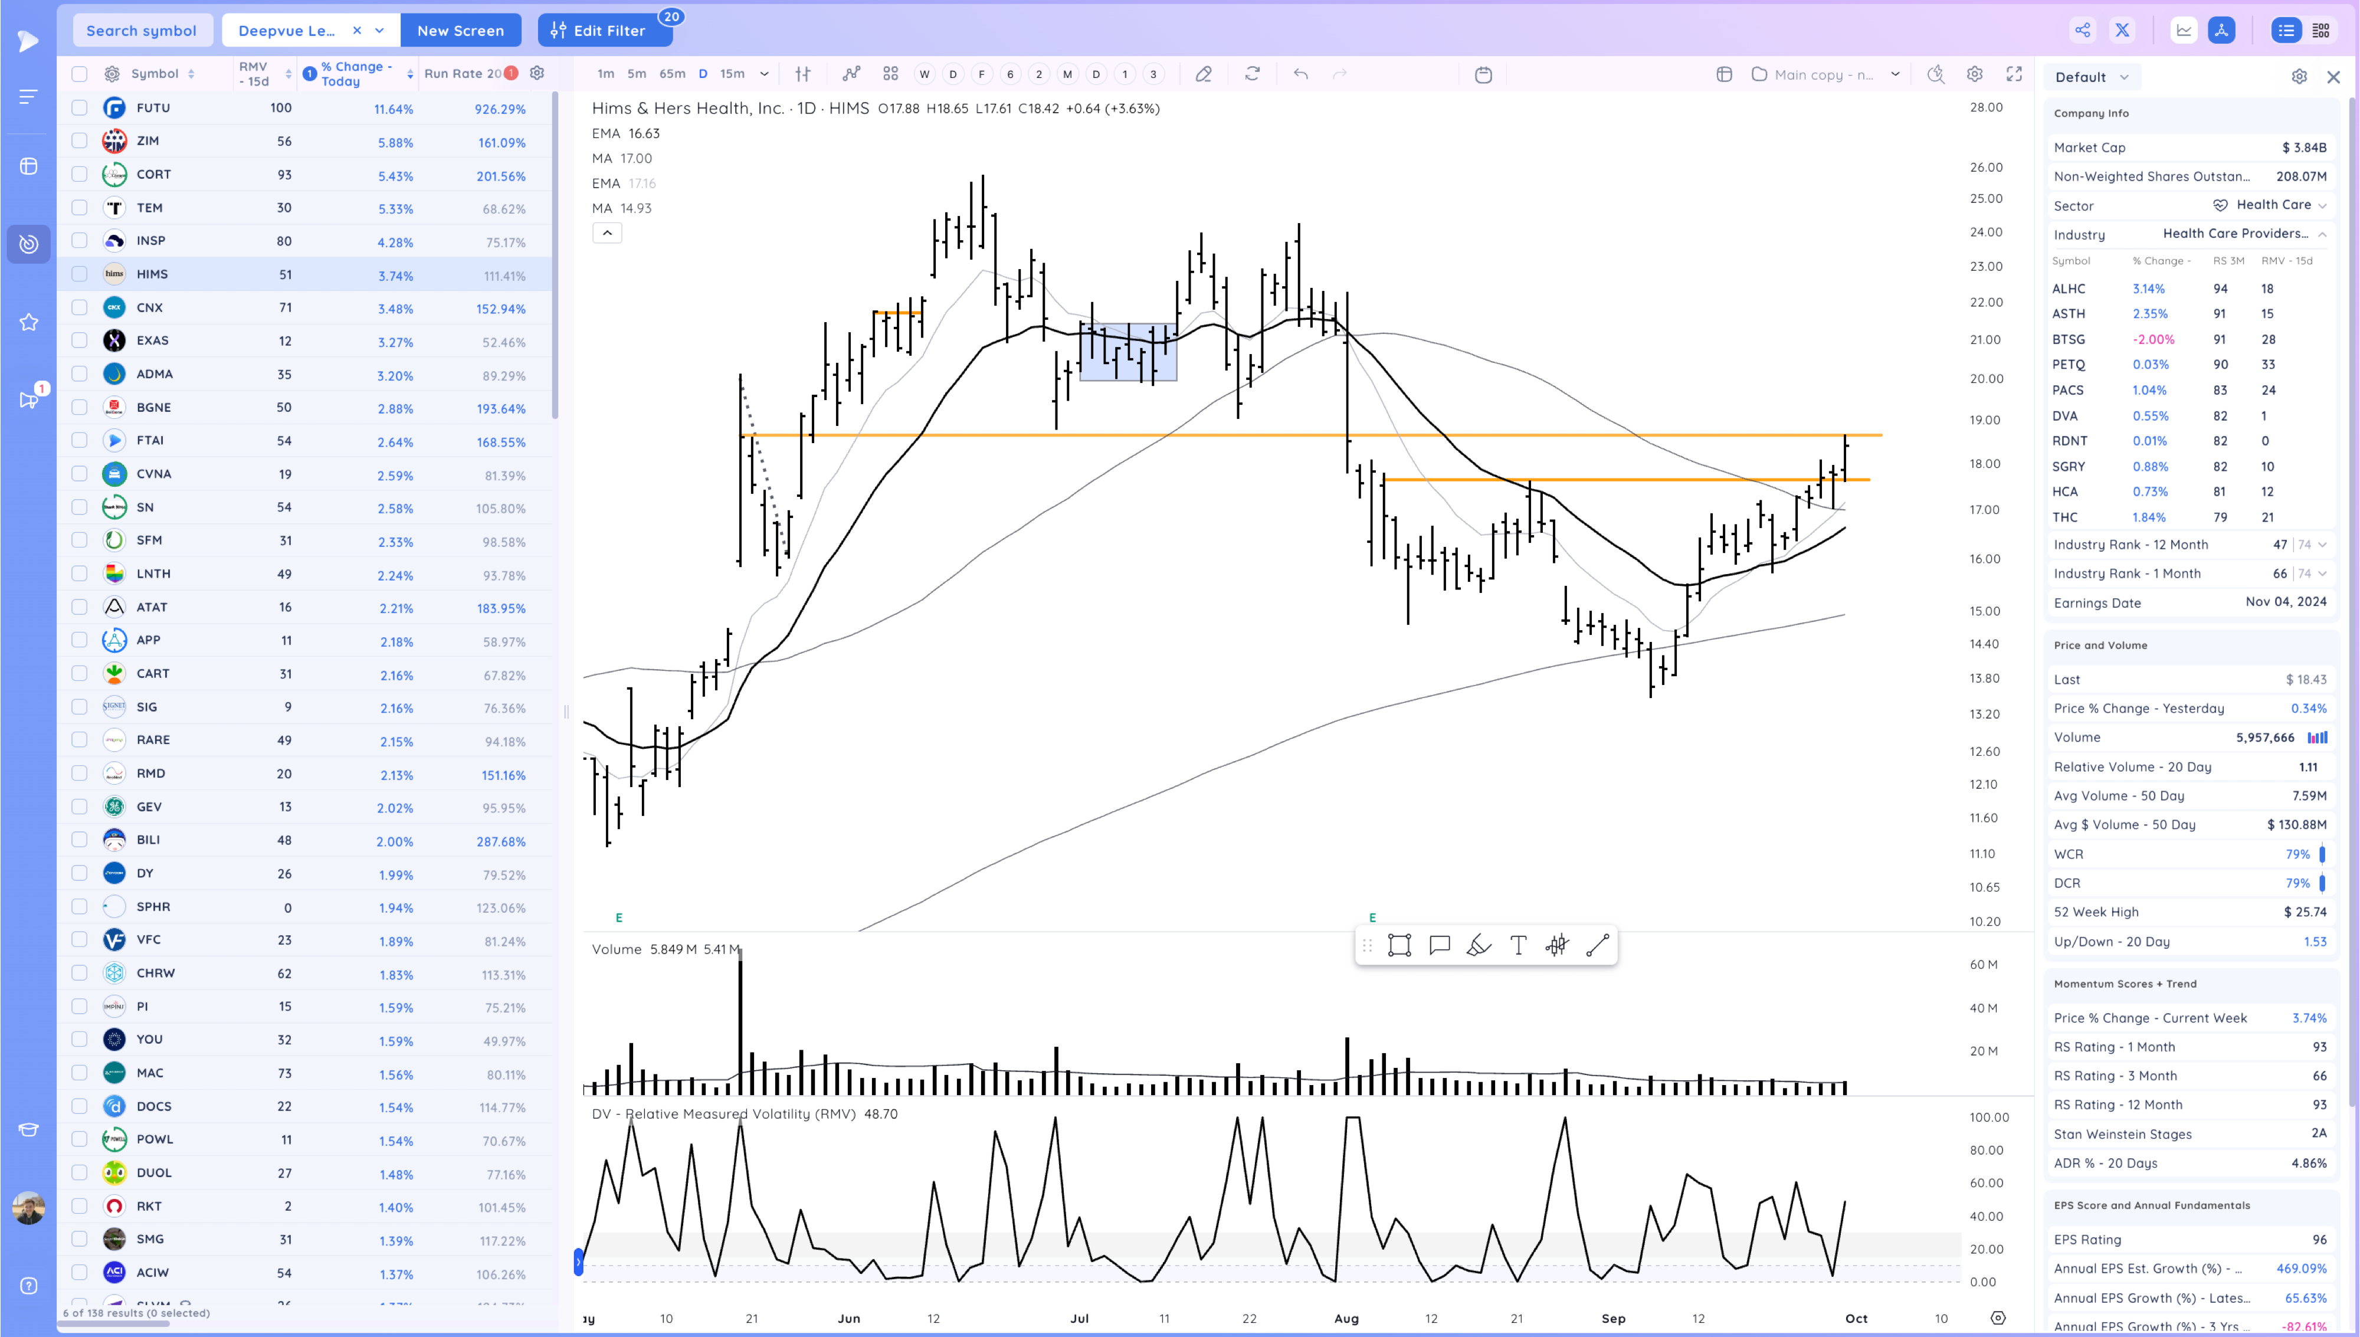Check the CART row checkbox
This screenshot has width=2360, height=1337.
tap(80, 673)
